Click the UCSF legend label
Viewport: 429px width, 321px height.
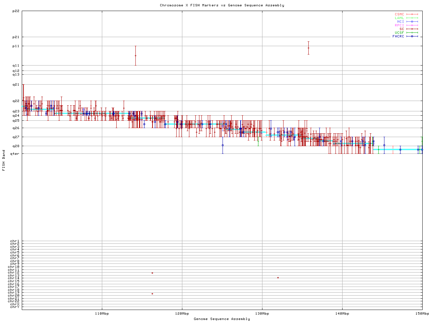tap(399, 33)
